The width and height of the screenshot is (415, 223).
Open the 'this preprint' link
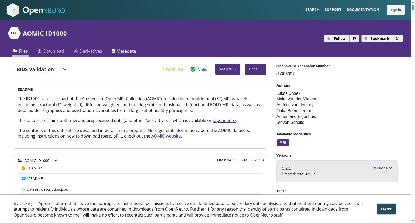tap(133, 130)
